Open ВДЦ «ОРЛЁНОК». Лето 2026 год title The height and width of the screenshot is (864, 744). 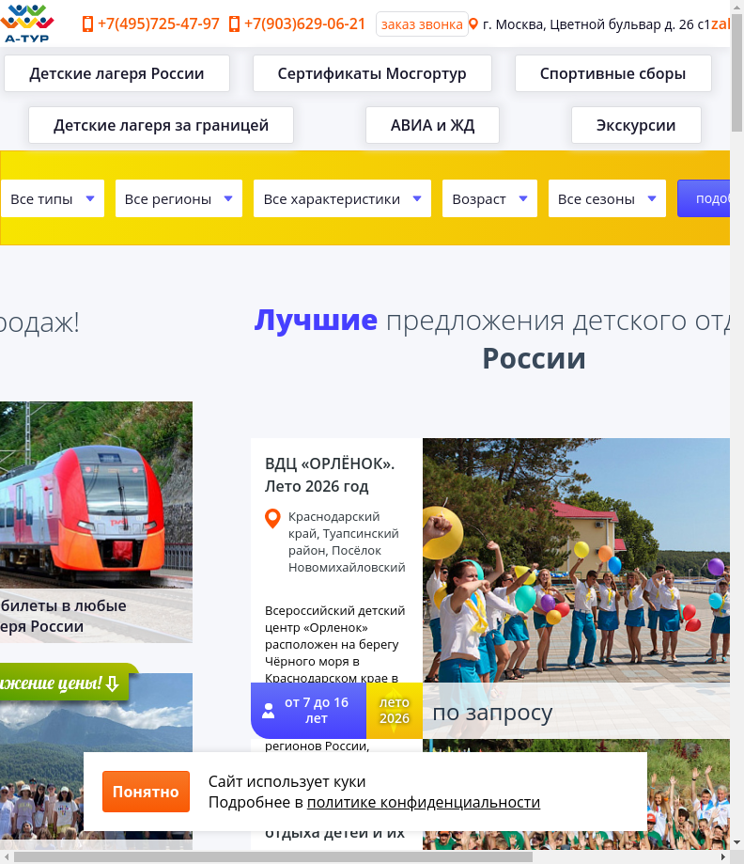pos(330,475)
